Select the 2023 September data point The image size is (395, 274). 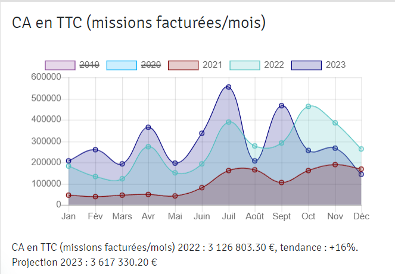[282, 106]
